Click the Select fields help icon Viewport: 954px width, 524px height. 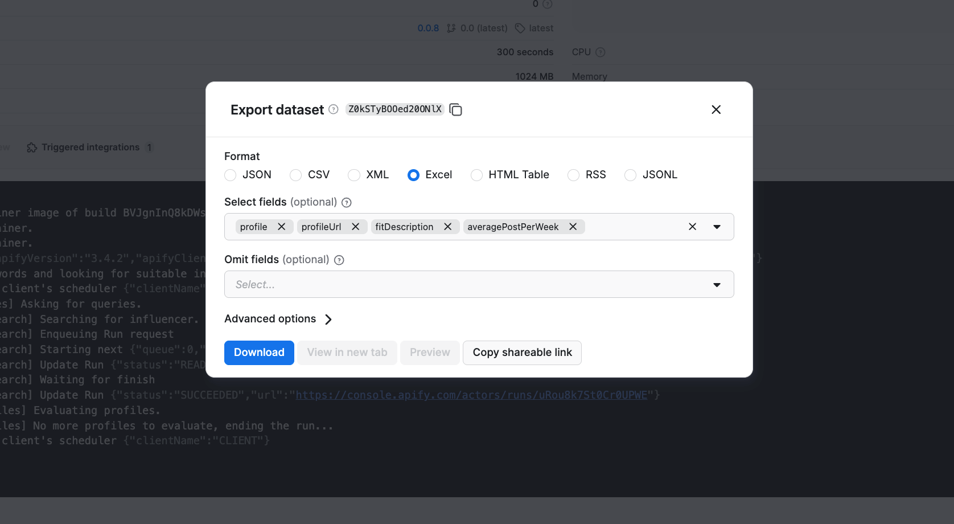point(347,202)
